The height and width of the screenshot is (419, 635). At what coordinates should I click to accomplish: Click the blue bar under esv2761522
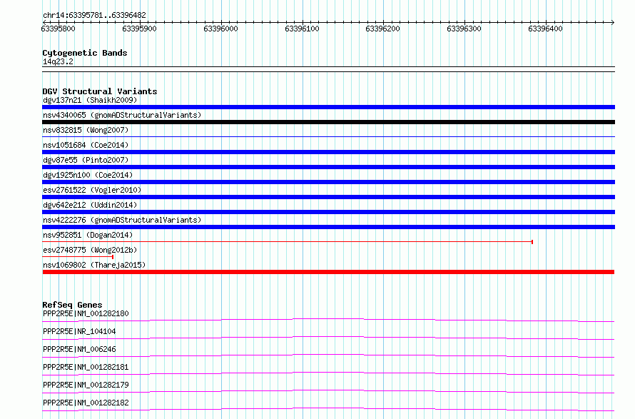(x=328, y=197)
